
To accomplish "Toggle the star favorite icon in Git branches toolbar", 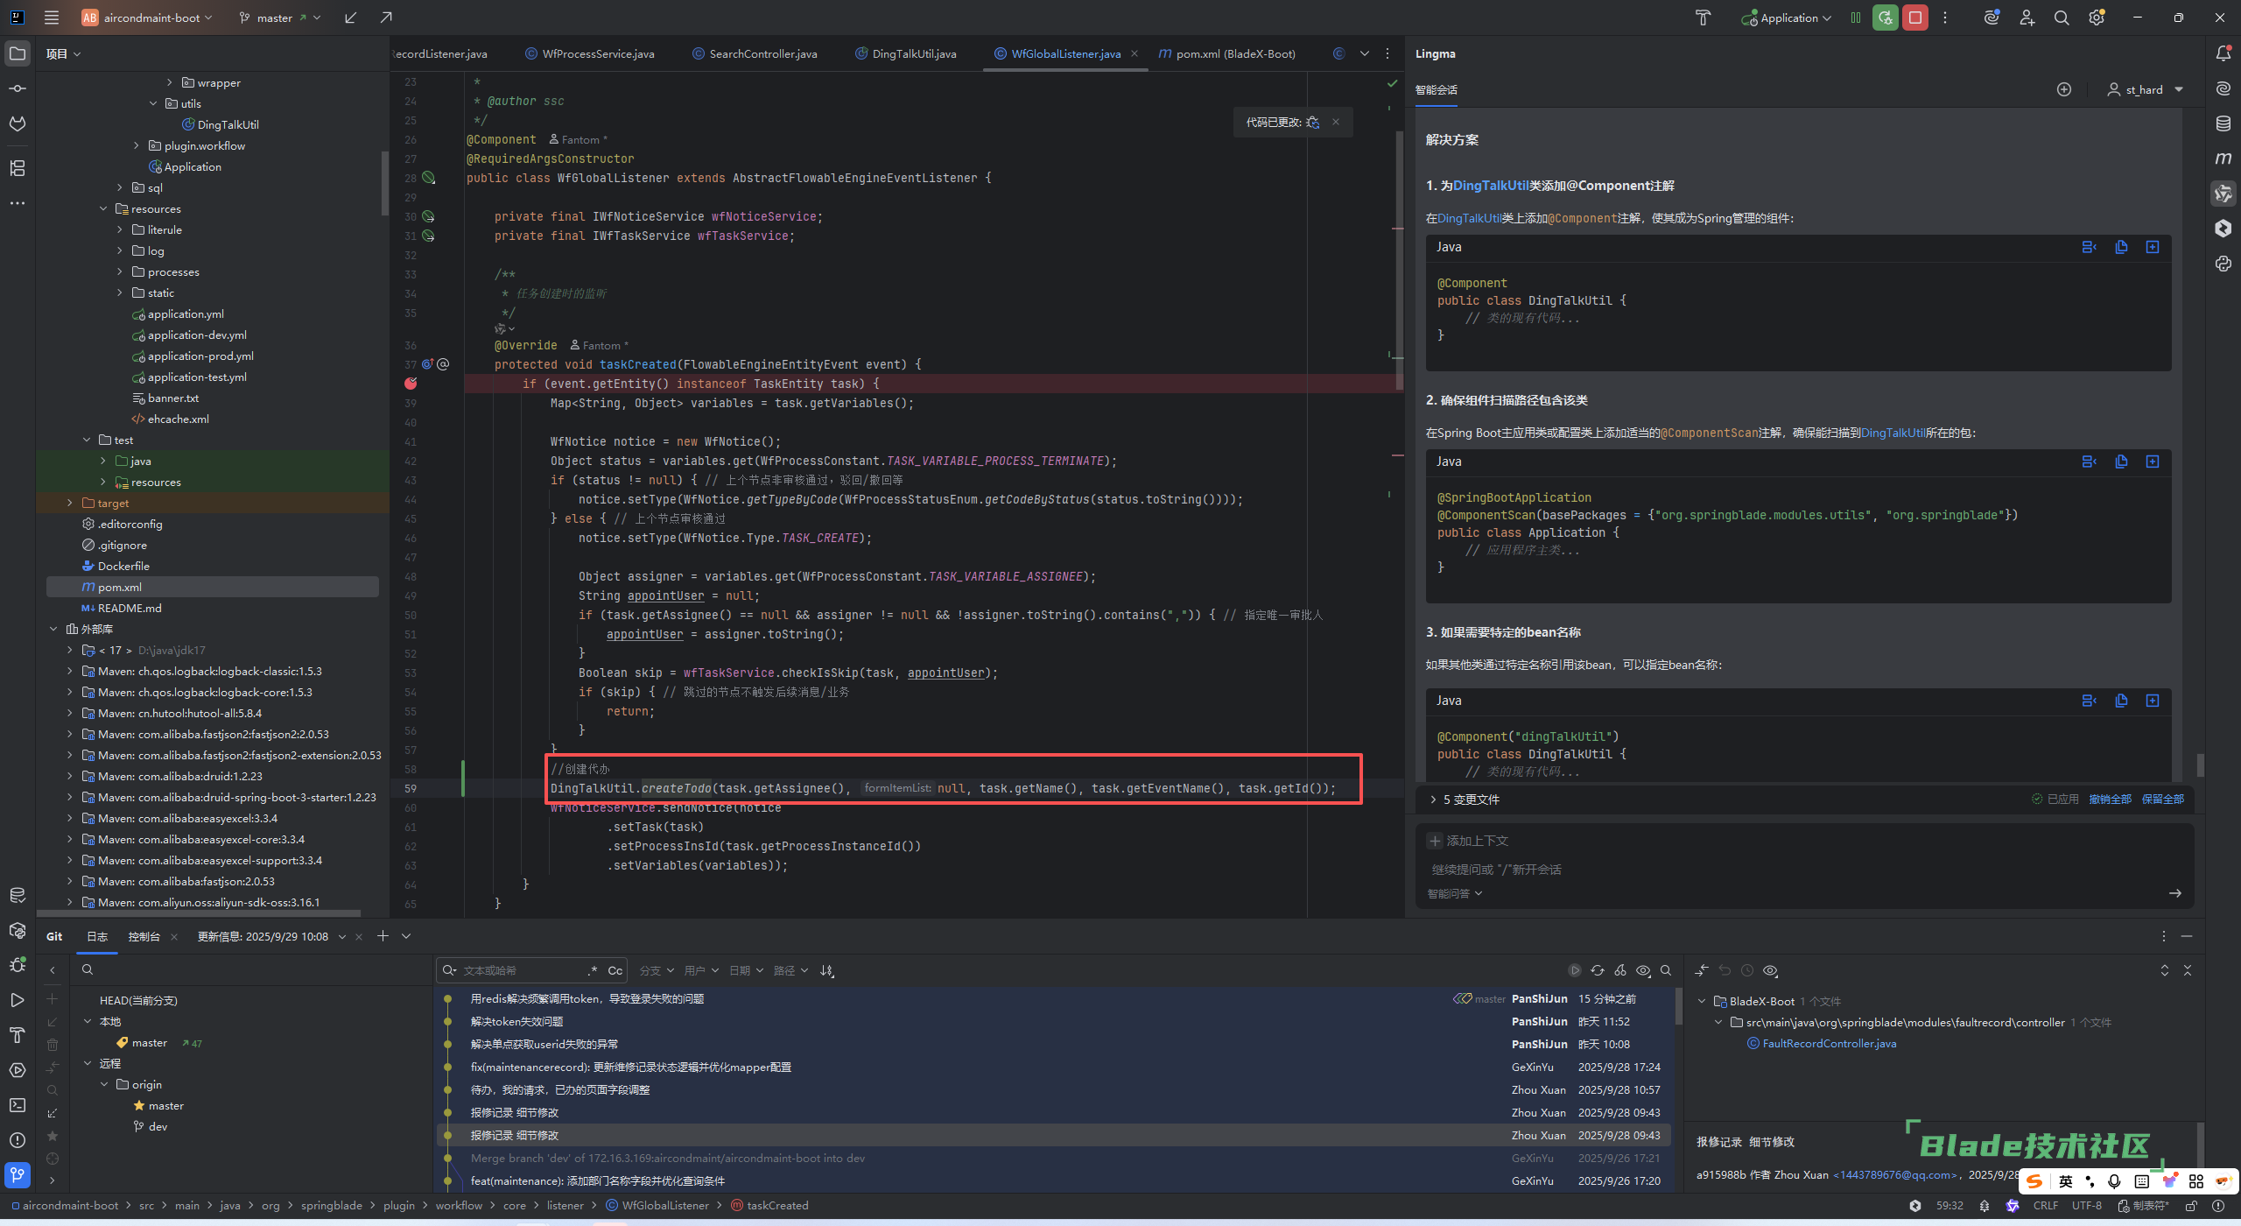I will (53, 1136).
